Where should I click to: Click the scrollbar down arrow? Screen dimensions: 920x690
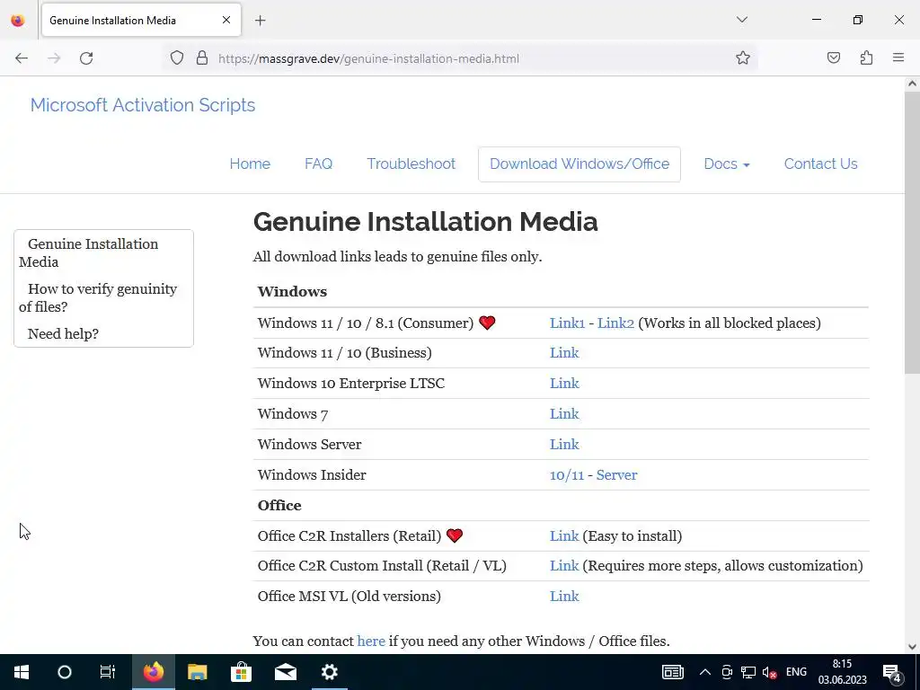[x=912, y=647]
